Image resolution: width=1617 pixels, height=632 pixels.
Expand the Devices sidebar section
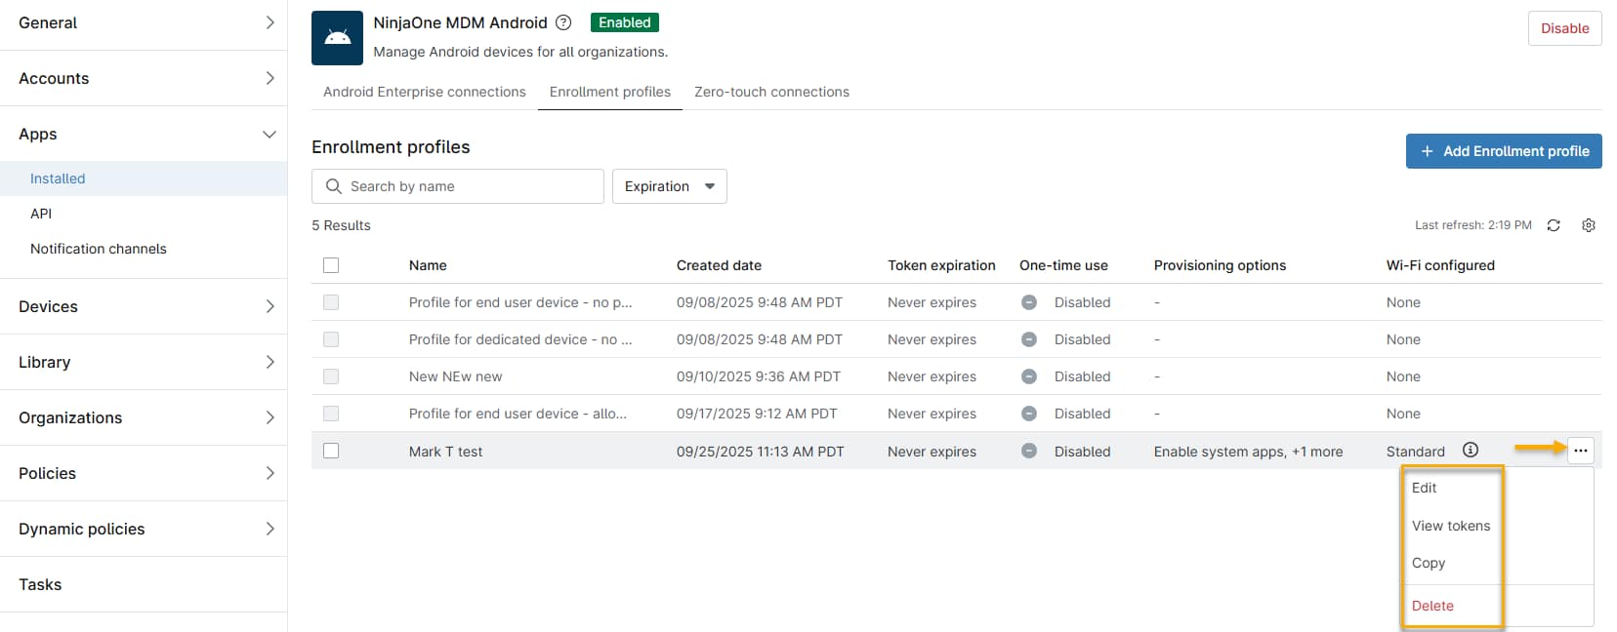269,306
